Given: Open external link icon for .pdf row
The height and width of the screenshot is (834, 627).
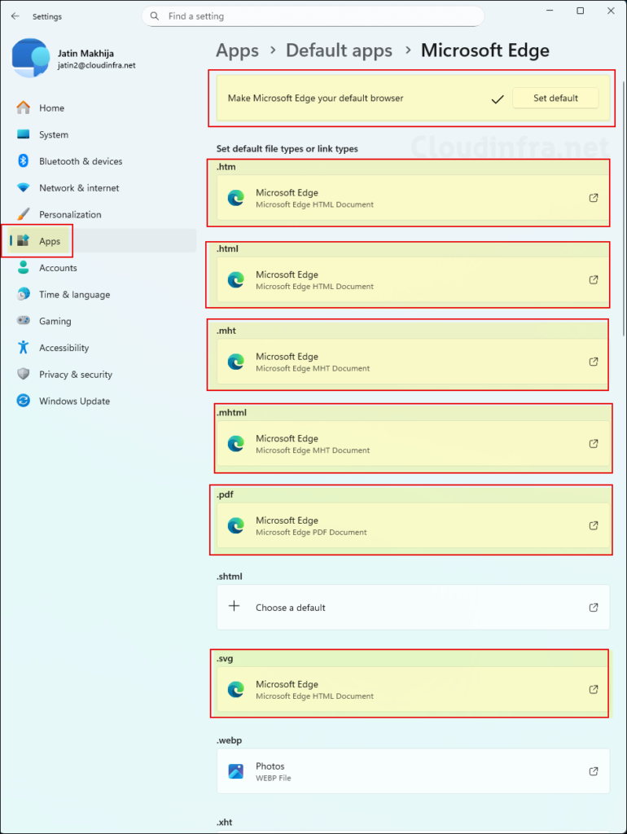Looking at the screenshot, I should (594, 525).
